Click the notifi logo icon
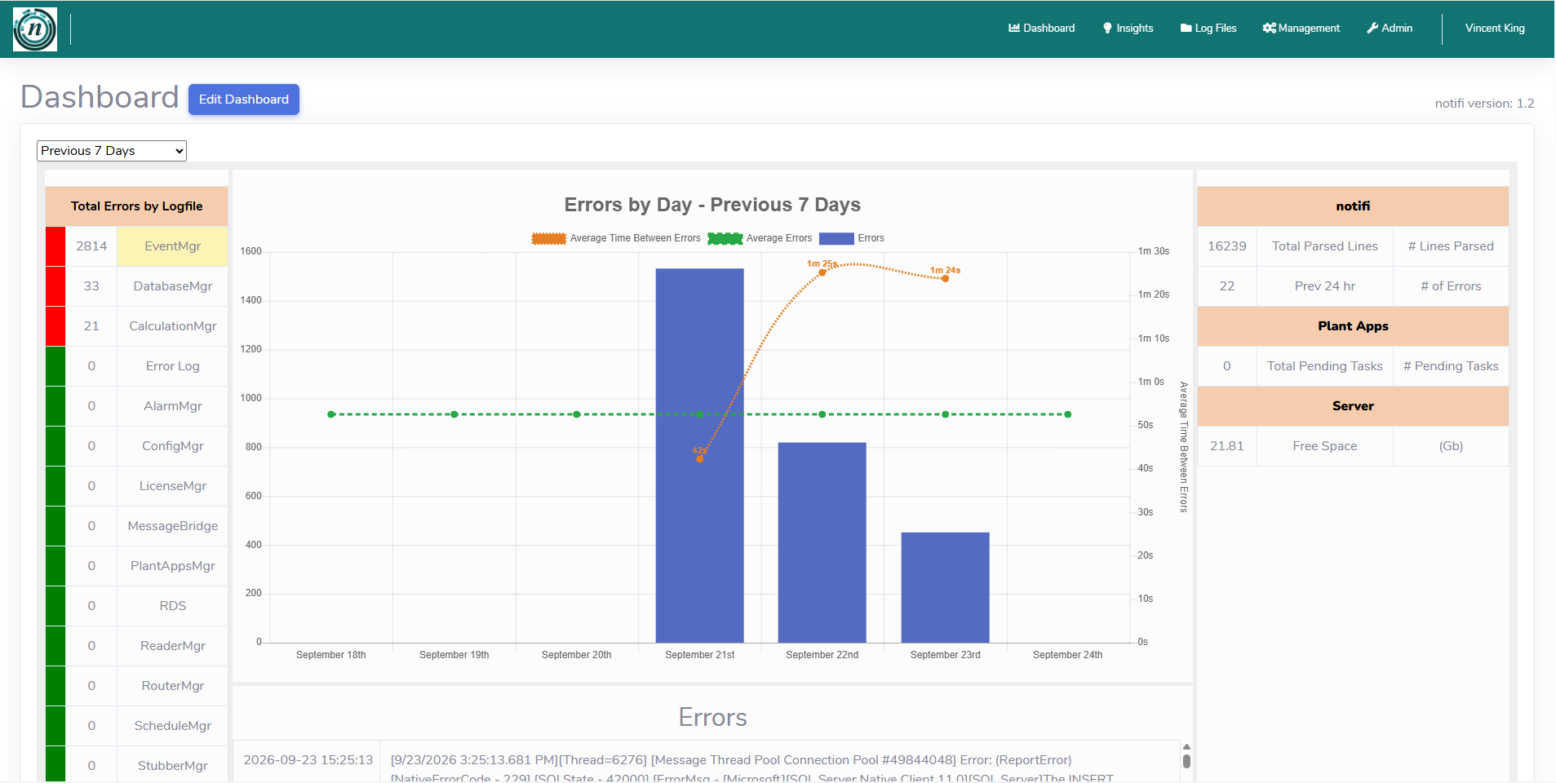The image size is (1556, 783). 35,29
